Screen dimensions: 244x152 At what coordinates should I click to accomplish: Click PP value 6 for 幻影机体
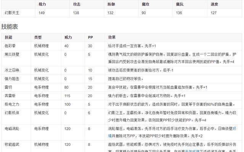[89, 113]
